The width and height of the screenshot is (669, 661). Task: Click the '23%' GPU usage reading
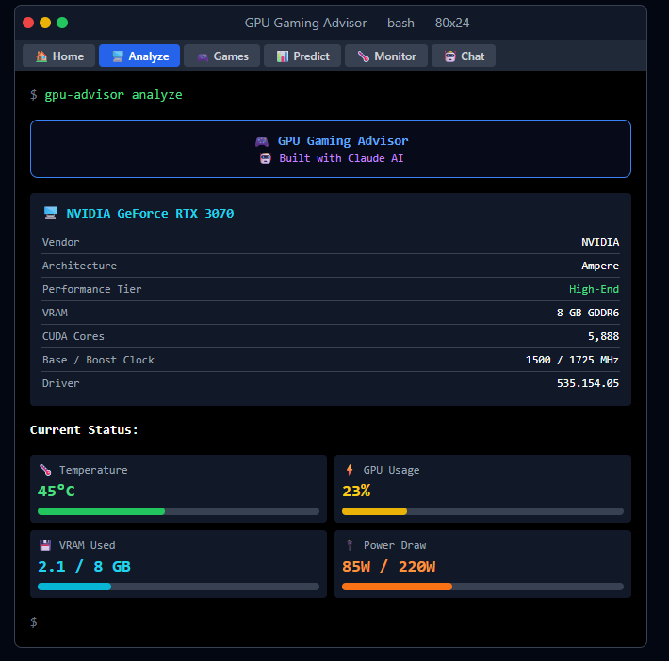(x=356, y=491)
